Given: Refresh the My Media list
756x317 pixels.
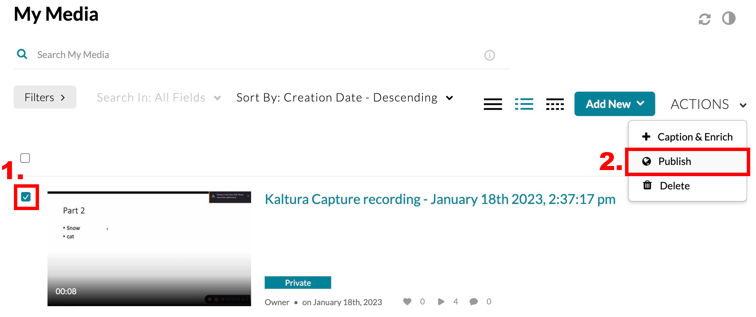Looking at the screenshot, I should [x=705, y=19].
